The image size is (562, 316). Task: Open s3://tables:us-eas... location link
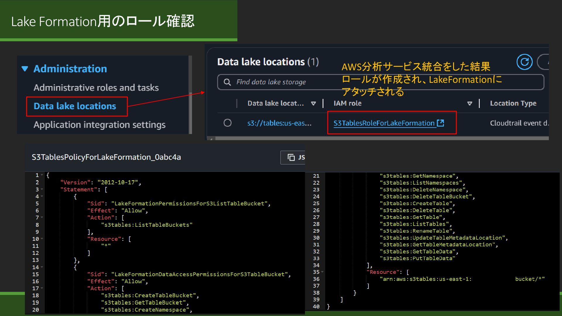279,123
